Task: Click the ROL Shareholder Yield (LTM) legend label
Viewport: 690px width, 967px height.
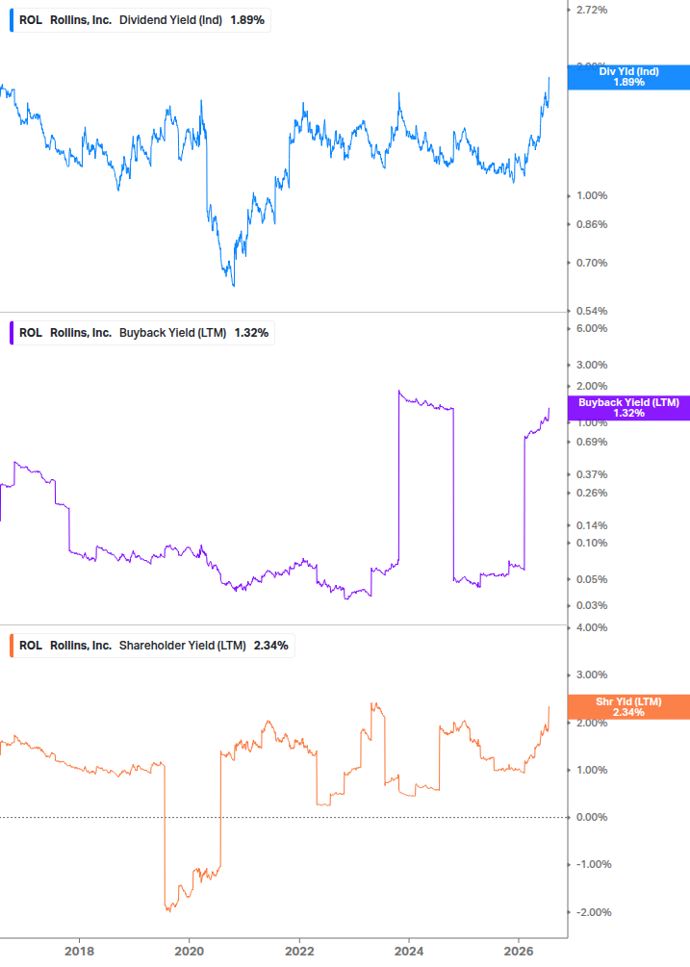Action: tap(153, 646)
